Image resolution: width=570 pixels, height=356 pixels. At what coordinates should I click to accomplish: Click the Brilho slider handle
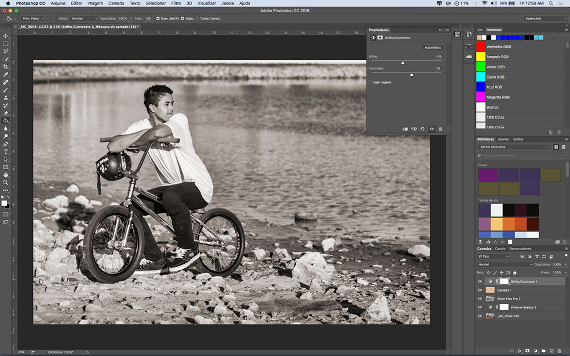(x=402, y=63)
